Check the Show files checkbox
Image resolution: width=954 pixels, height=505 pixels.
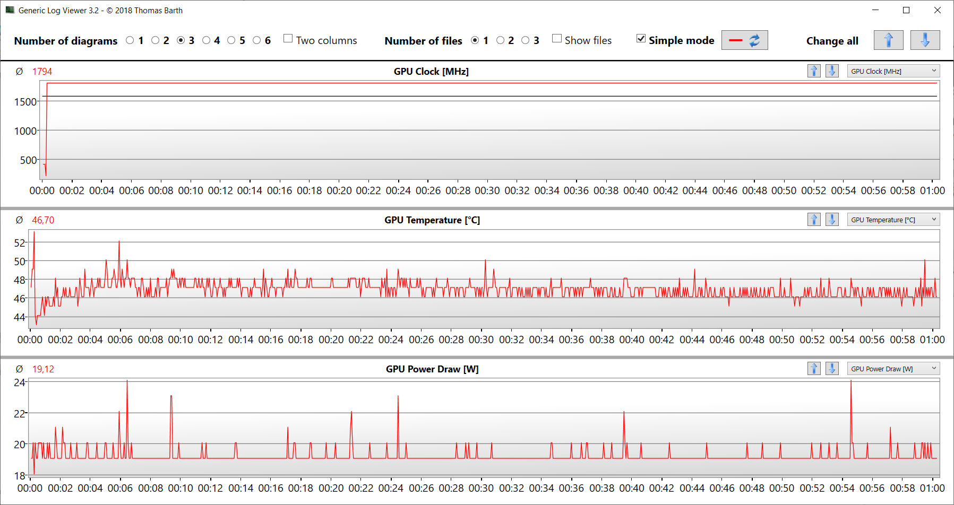pyautogui.click(x=557, y=39)
